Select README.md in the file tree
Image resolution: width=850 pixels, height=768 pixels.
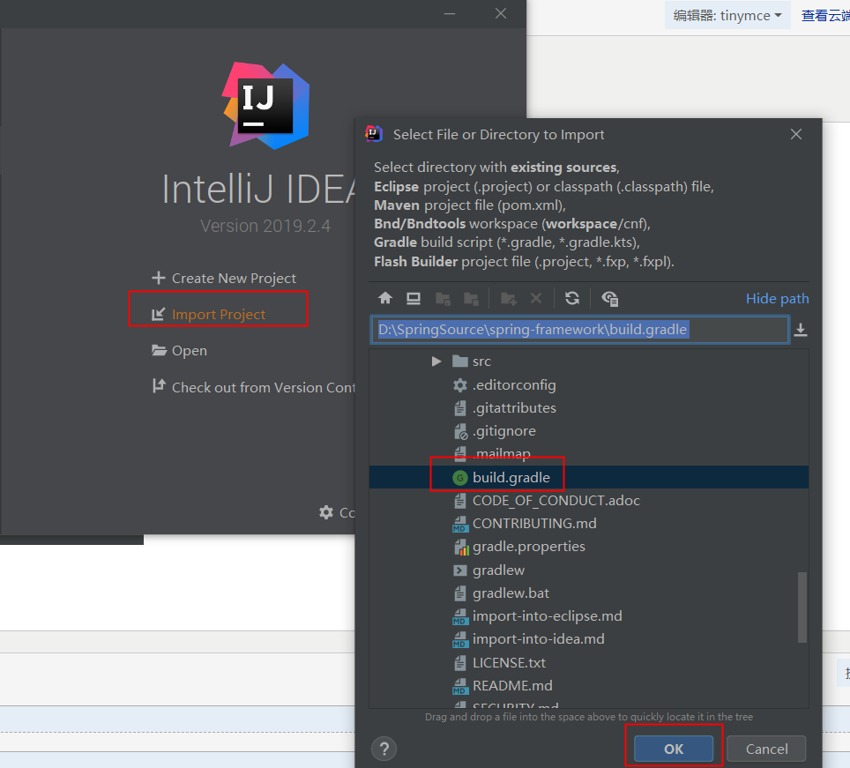pos(512,686)
